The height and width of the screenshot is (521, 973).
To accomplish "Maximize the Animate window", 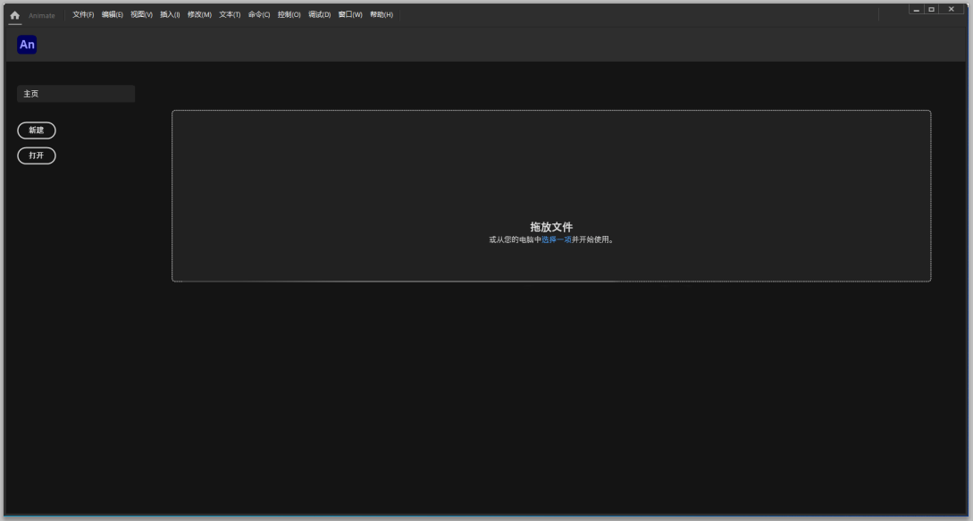I will 931,9.
